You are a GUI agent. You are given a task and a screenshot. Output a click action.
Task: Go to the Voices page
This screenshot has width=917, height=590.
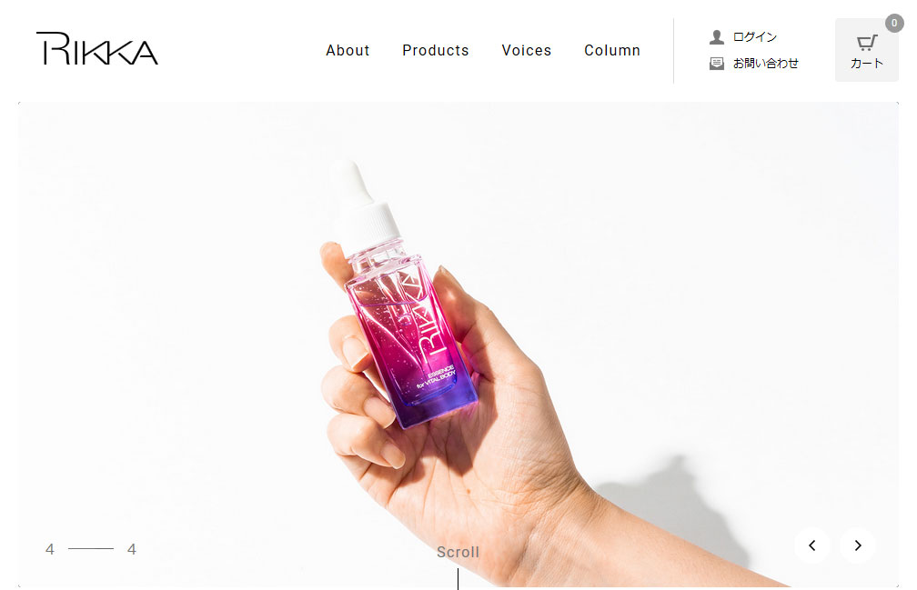[527, 51]
